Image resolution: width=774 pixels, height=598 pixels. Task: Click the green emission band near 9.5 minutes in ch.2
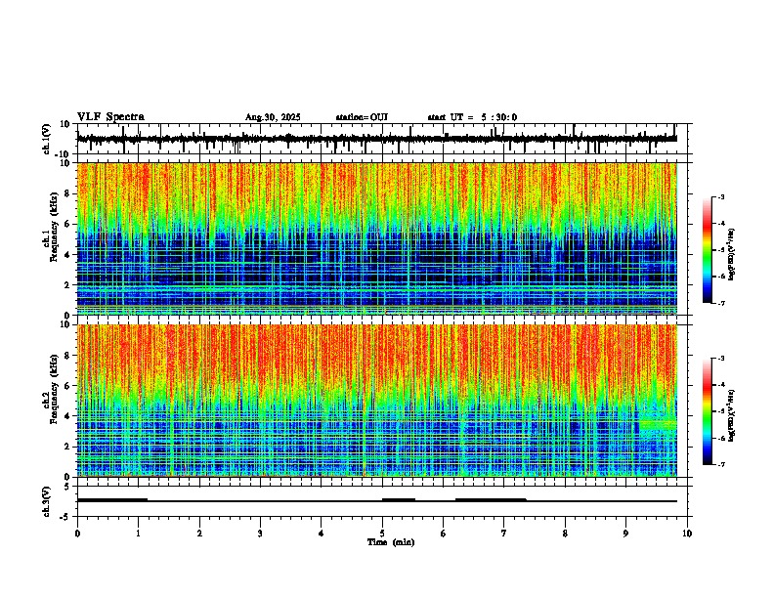[659, 425]
